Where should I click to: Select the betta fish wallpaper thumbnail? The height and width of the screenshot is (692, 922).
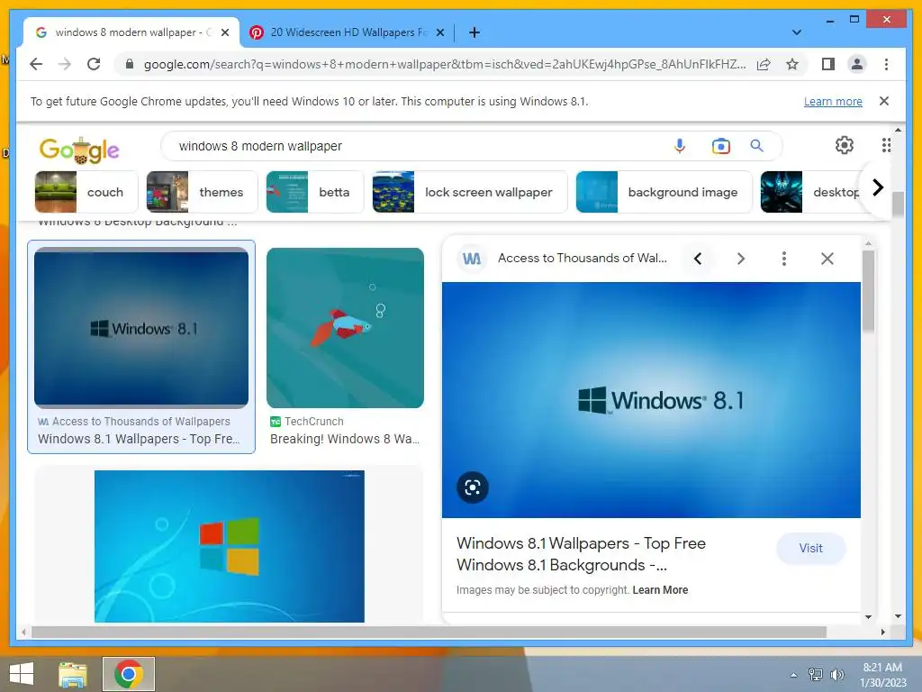click(x=345, y=328)
